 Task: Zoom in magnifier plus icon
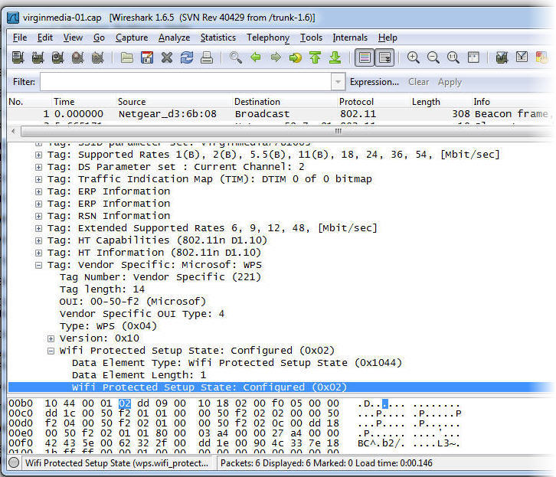414,57
